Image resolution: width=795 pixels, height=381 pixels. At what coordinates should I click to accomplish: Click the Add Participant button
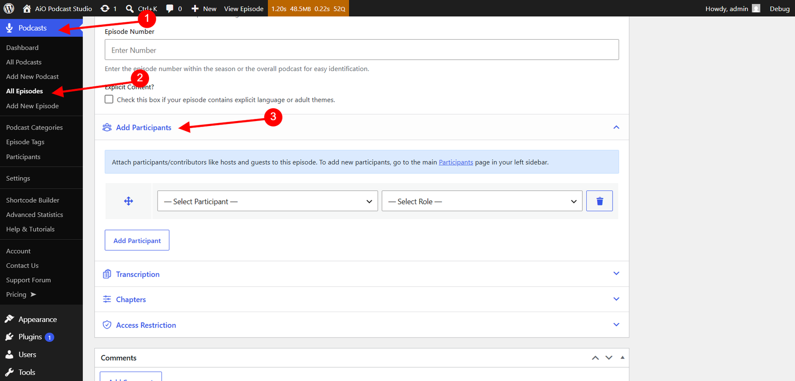coord(137,240)
